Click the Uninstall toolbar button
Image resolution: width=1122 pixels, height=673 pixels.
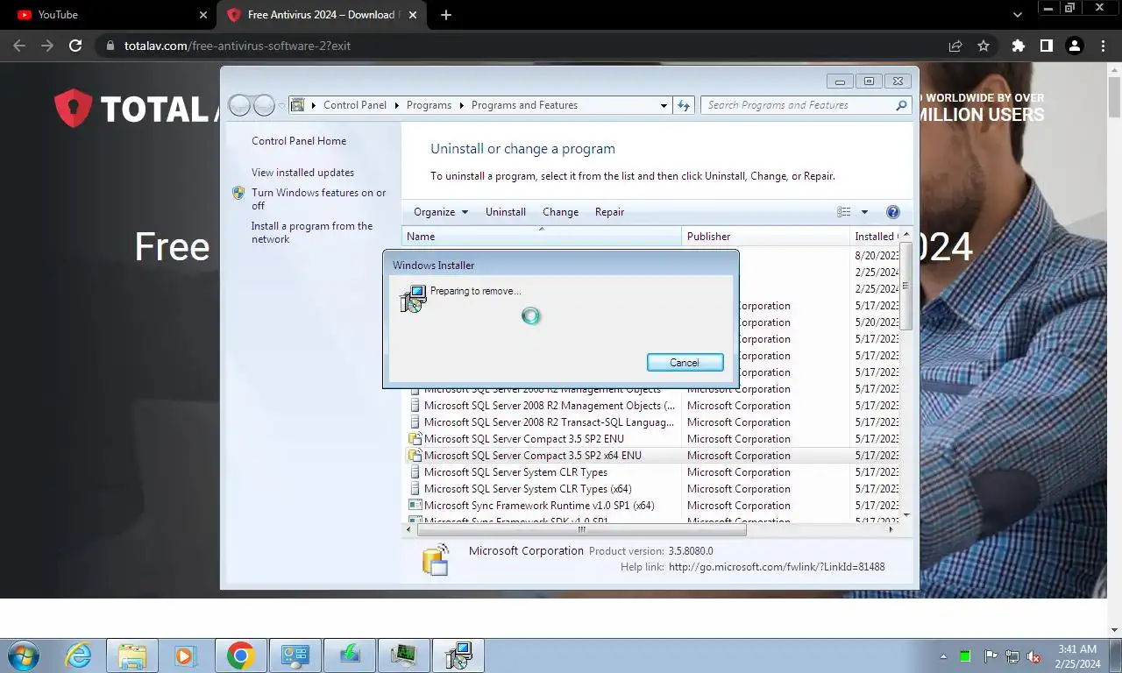click(506, 212)
